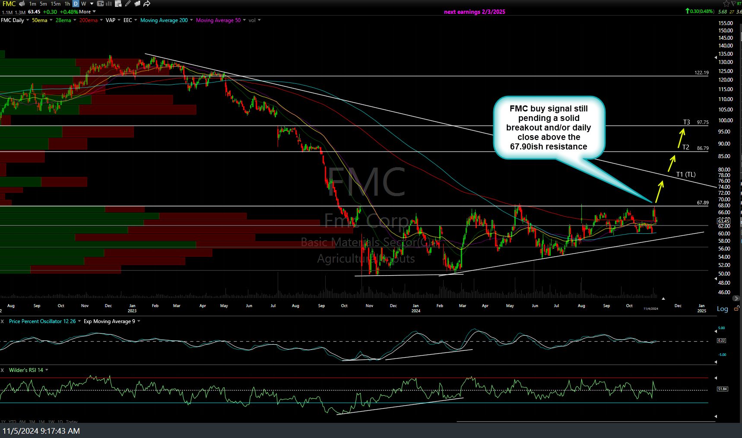
Task: Switch to the Daily (D) time frame
Action: [76, 4]
